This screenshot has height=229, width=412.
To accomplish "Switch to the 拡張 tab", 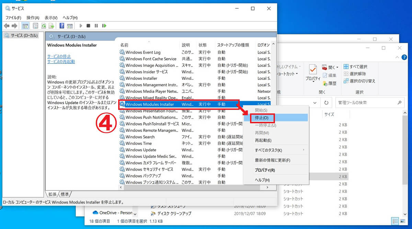I will (x=53, y=195).
